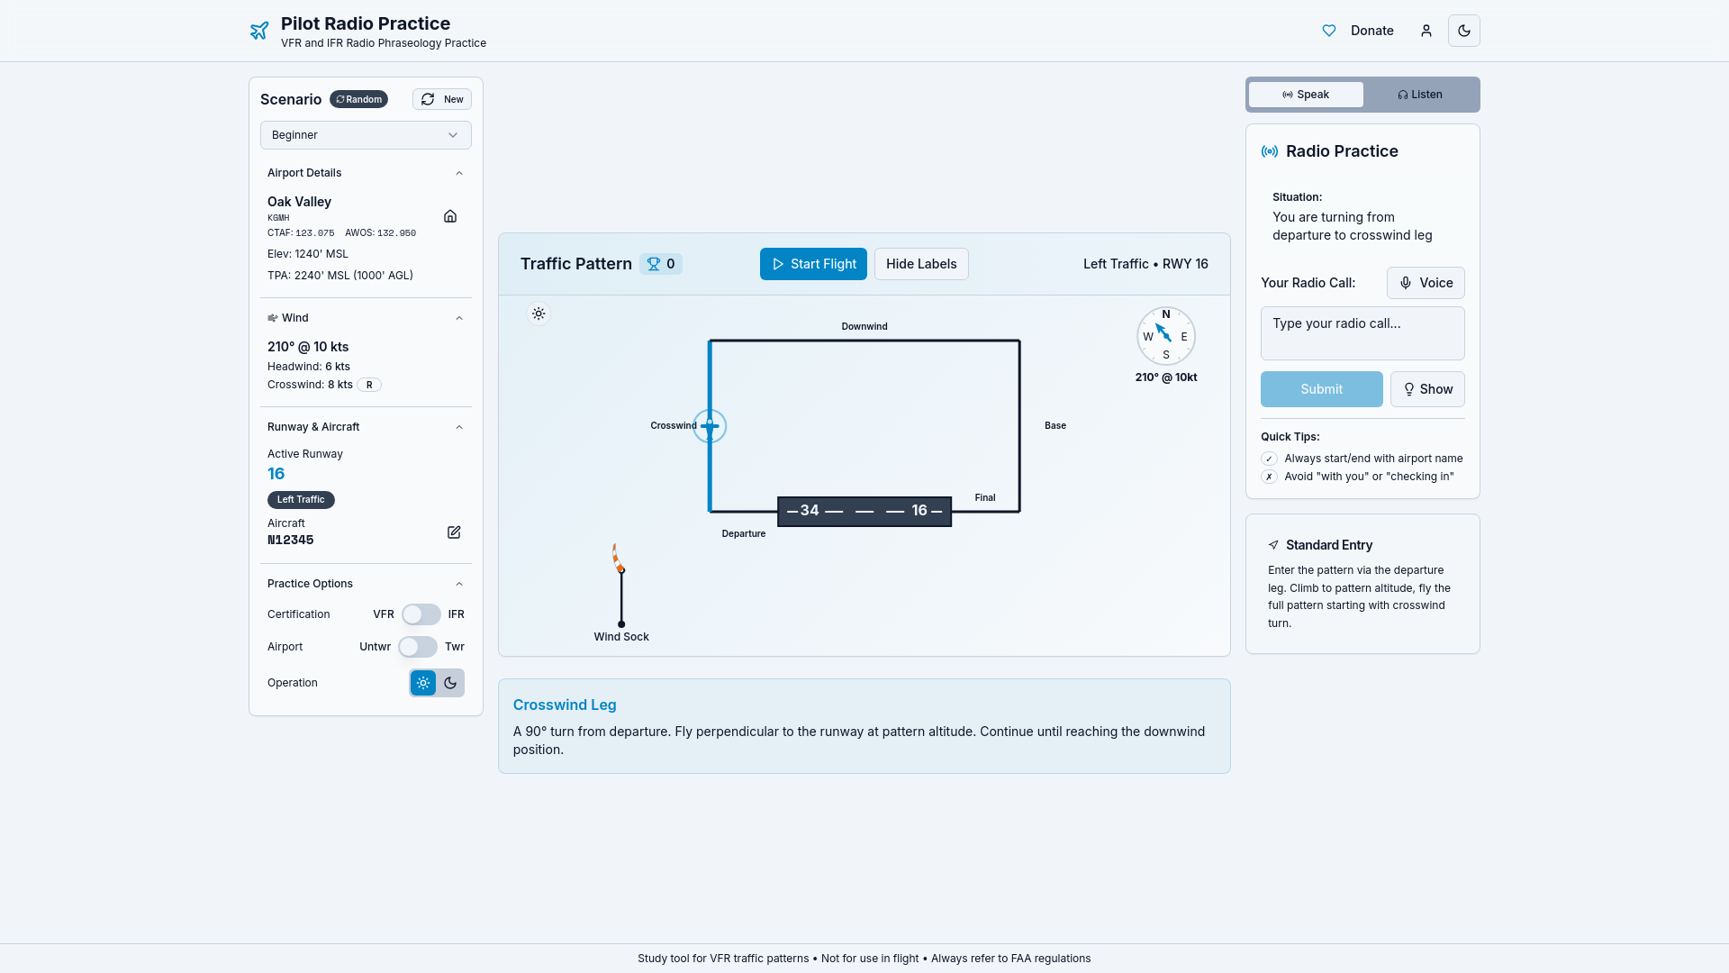Click the Donate heart icon

(1329, 31)
